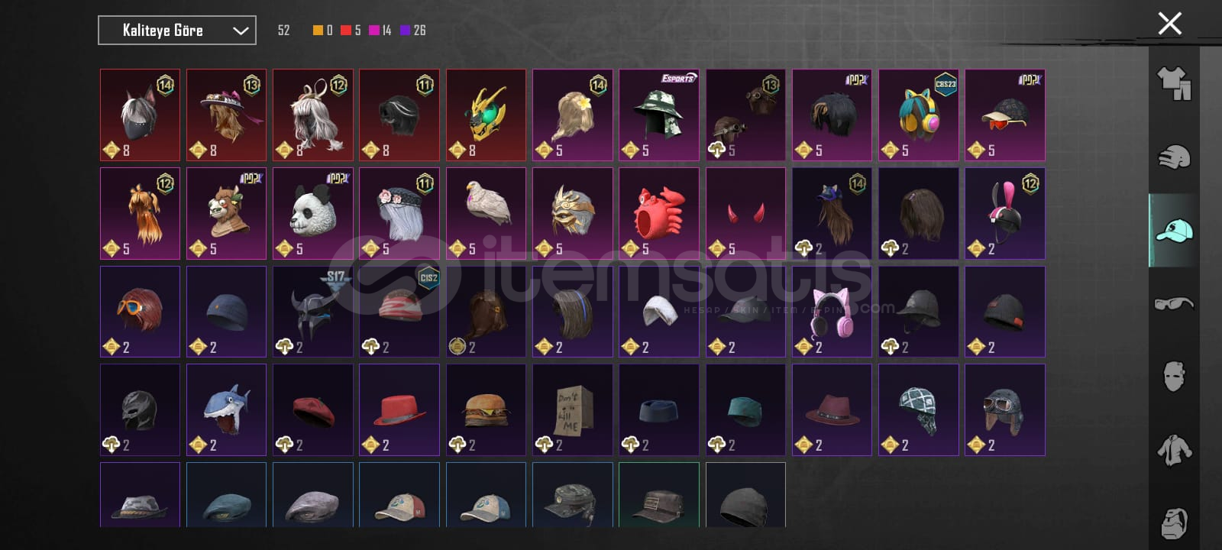Close the inventory with the X icon
This screenshot has height=550, width=1222.
(x=1169, y=24)
